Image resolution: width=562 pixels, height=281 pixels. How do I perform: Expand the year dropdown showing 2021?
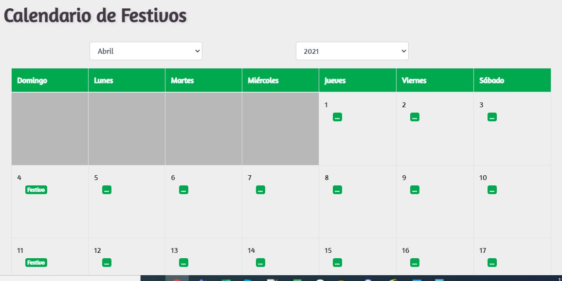click(x=352, y=51)
